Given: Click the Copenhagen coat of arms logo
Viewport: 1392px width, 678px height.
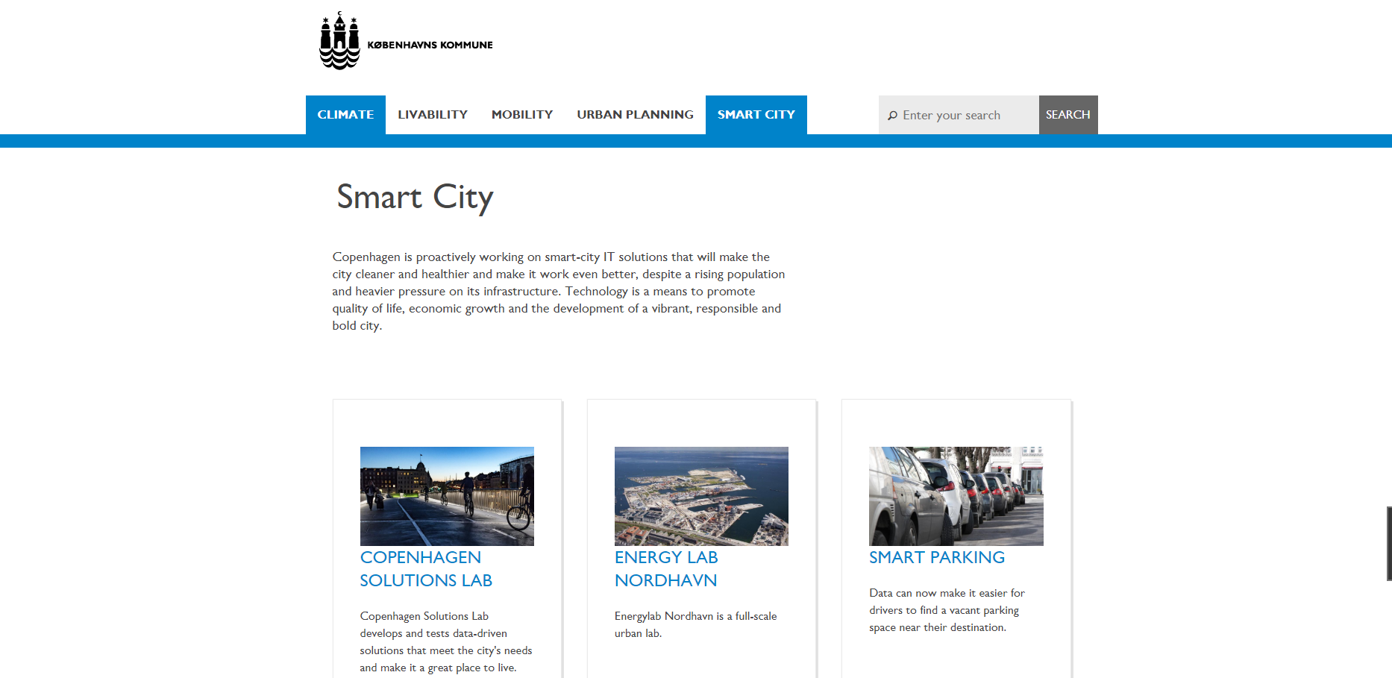Looking at the screenshot, I should 339,42.
